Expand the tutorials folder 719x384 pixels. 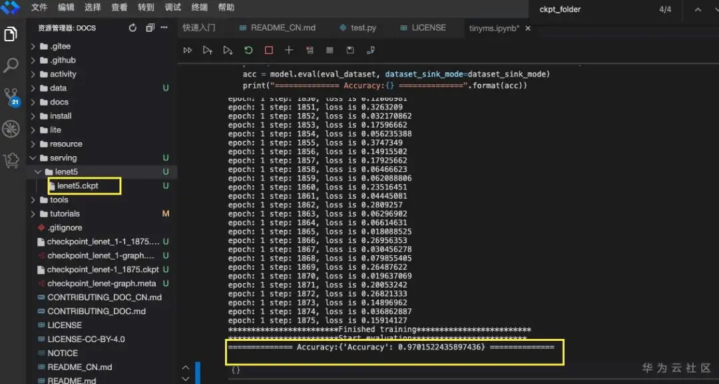[64, 214]
